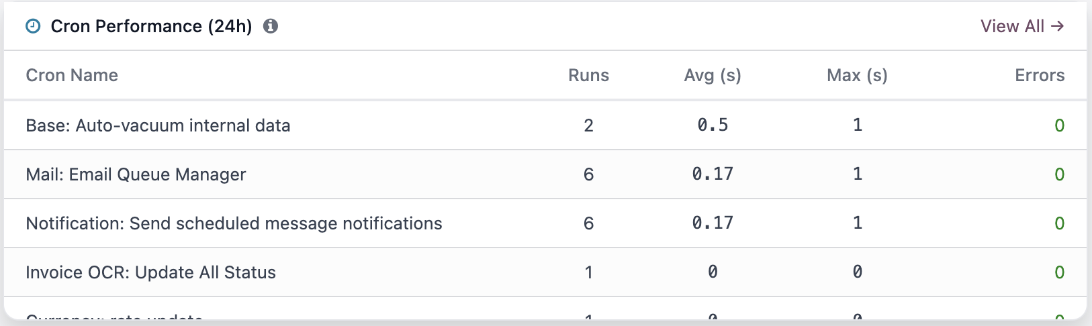Click the clock icon beside Cron Performance

tap(33, 26)
